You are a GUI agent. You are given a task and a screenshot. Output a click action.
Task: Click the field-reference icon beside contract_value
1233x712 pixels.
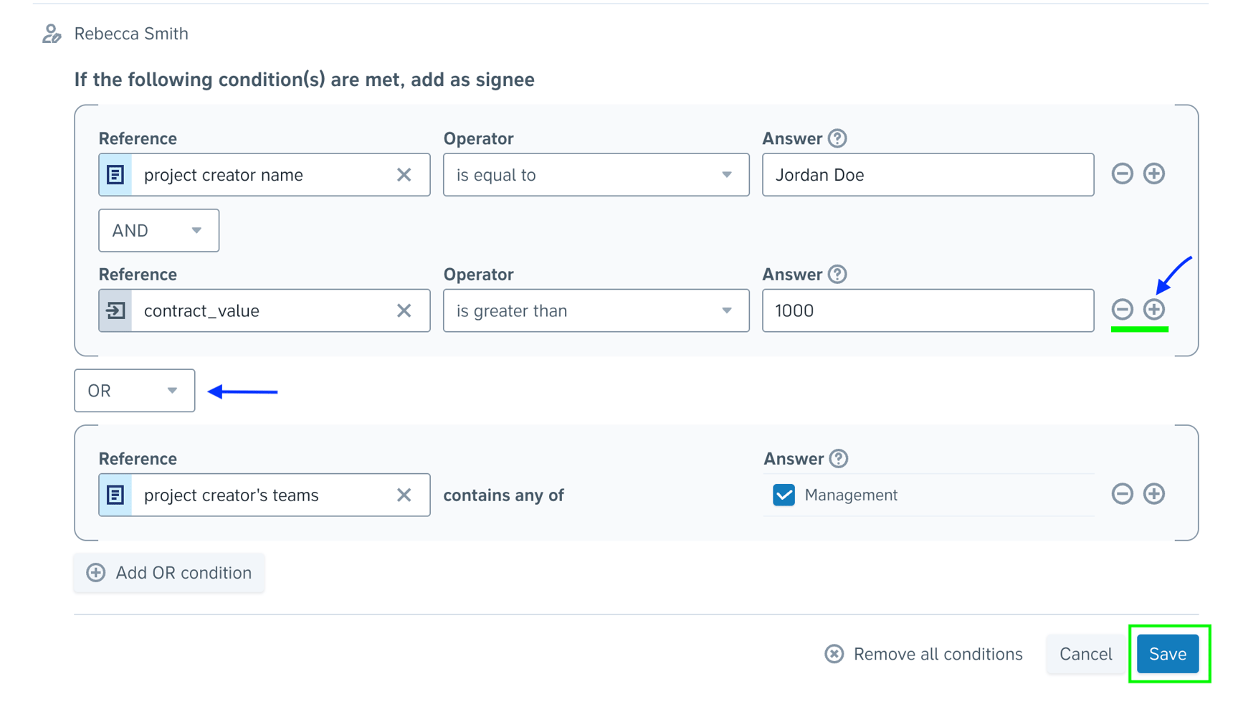coord(115,310)
